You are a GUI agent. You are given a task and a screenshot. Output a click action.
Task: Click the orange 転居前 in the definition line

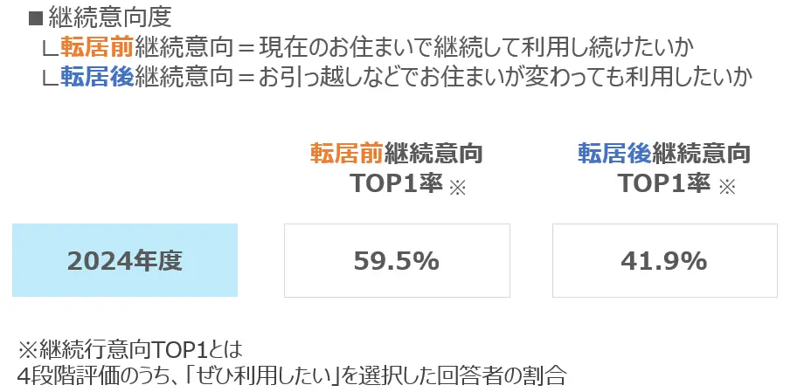coord(97,48)
